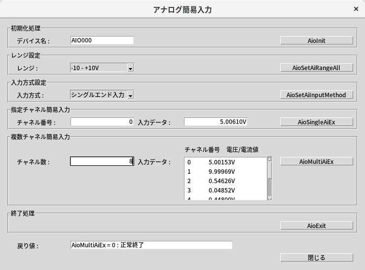Screen dimensions: 365x270
Task: Select channel 1 row with 9.99969V
Action: tap(225, 171)
